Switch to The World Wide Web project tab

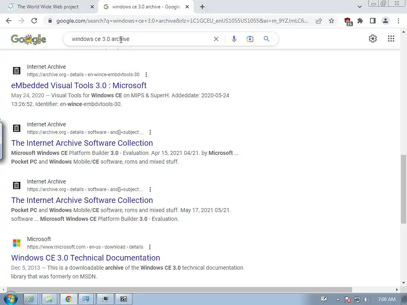pyautogui.click(x=48, y=7)
